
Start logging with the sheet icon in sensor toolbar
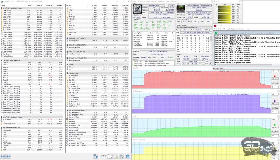(115, 156)
